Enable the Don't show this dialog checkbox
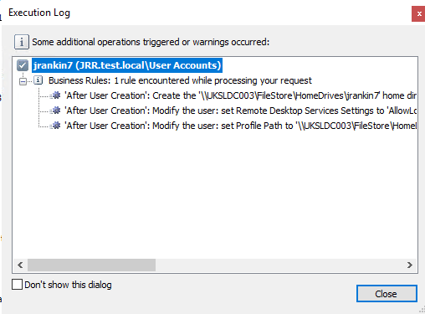425x314 pixels. tap(17, 285)
